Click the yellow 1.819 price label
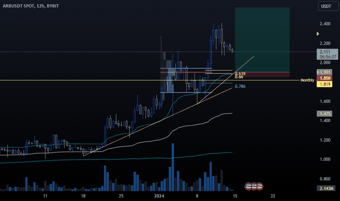 [324, 84]
